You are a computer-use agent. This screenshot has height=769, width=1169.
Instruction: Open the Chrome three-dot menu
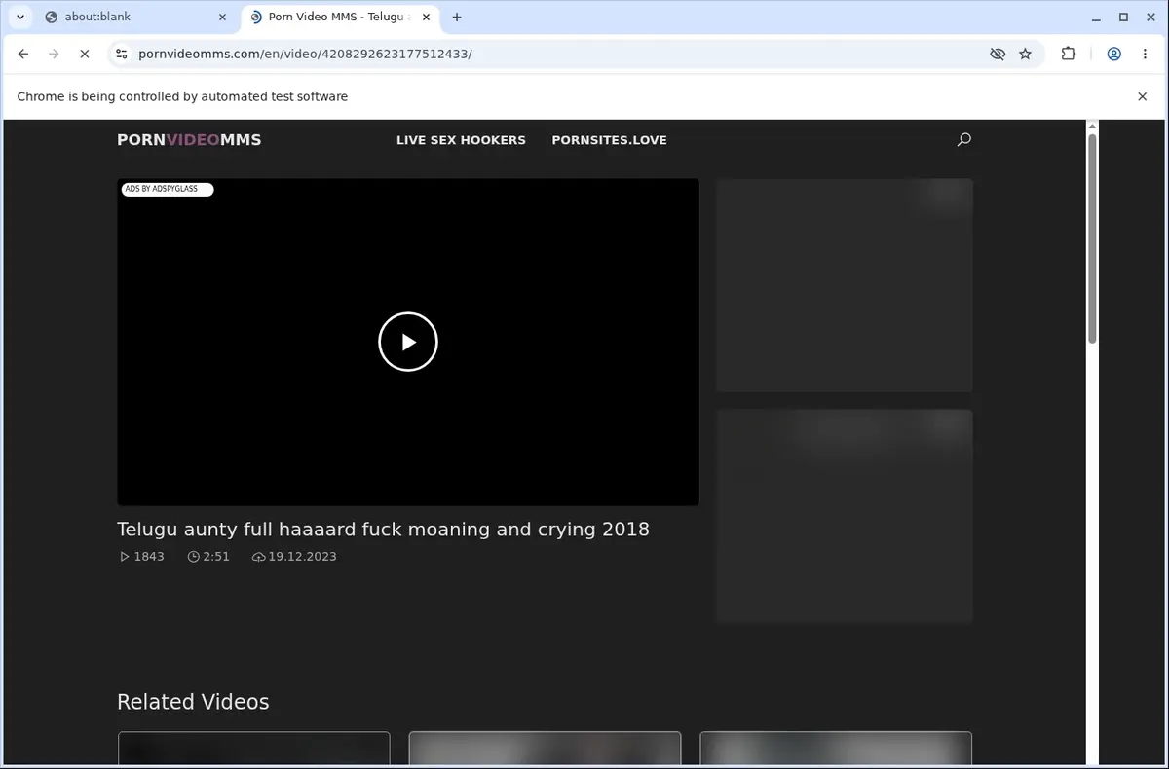(1144, 55)
